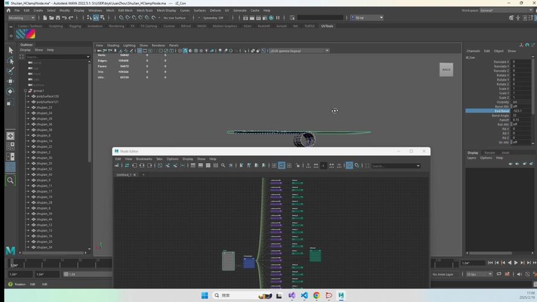Toggle the highlighted panel layout button in sidebar
This screenshot has width=537, height=302.
pos(10,167)
